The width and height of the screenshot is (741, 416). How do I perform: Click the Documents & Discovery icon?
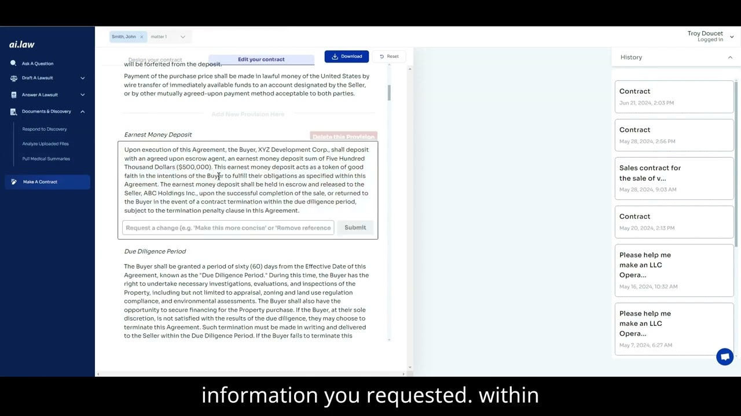point(13,111)
